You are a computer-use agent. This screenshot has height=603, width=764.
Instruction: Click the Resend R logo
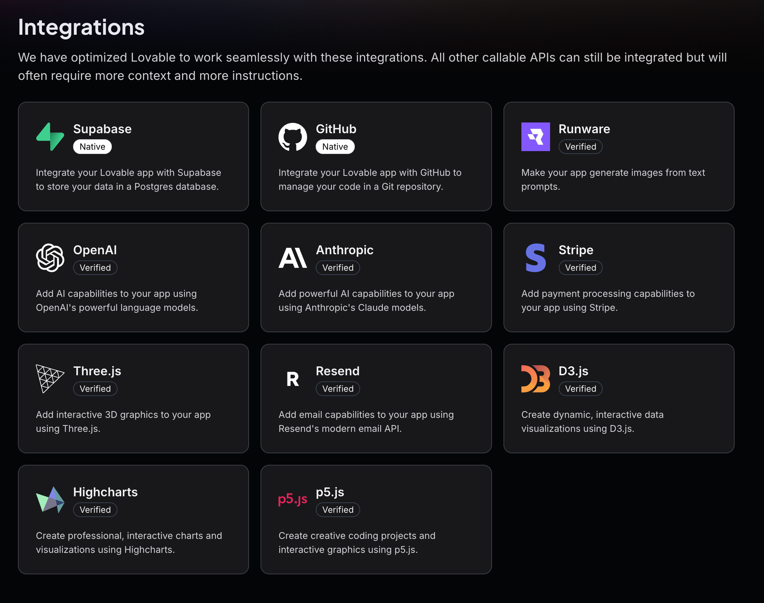coord(293,379)
